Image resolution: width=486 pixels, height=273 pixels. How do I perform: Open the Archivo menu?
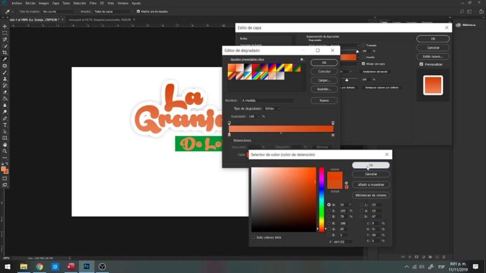pos(16,3)
